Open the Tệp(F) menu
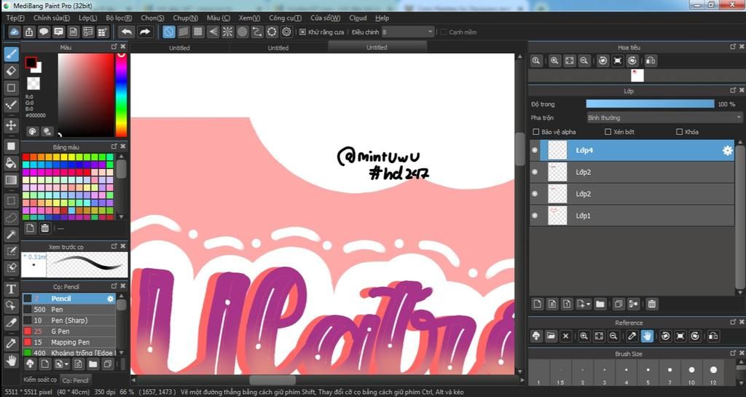The width and height of the screenshot is (746, 397). tap(15, 18)
